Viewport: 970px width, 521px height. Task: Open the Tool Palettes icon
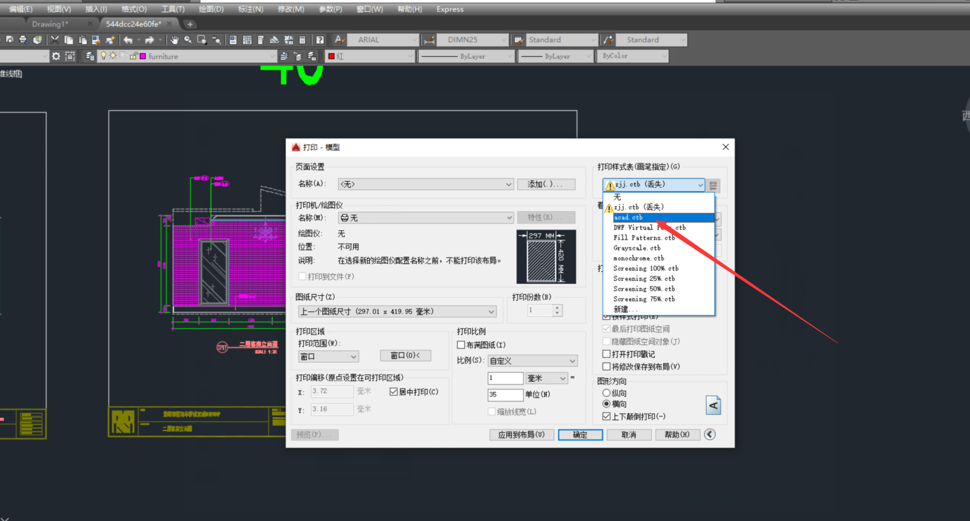260,39
